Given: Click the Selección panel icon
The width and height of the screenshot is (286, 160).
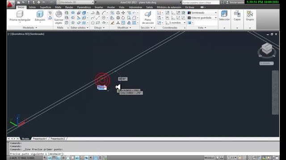Looking at the screenshot, I should click(x=224, y=16).
